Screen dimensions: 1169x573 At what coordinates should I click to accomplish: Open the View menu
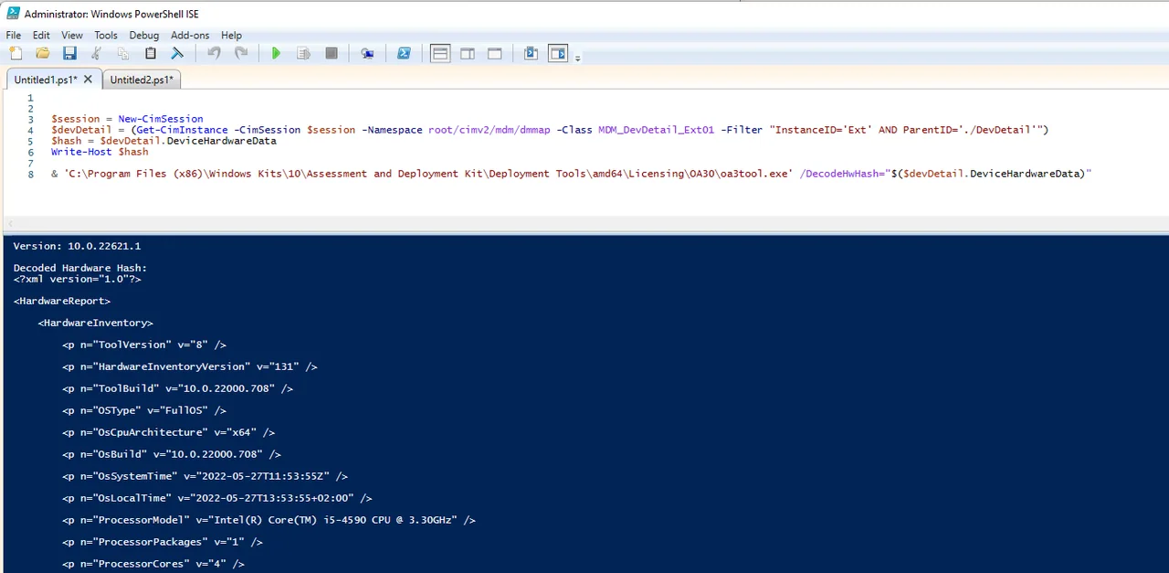pyautogui.click(x=72, y=36)
